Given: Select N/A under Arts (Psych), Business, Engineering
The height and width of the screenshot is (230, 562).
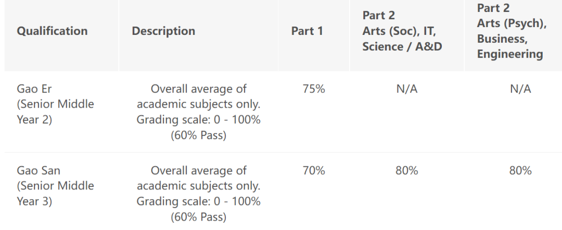Looking at the screenshot, I should point(520,89).
